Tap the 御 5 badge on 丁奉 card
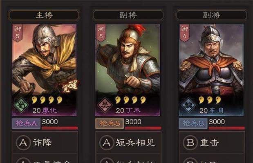Screen dimensions: 253x163 point(101,33)
